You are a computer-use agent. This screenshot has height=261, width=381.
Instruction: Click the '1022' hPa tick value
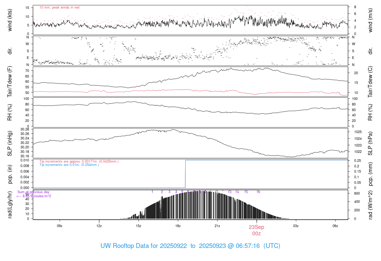[x=358, y=152]
